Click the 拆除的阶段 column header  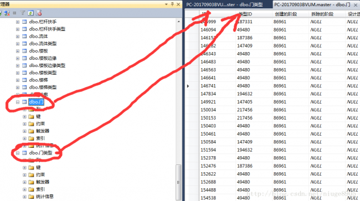[322, 14]
